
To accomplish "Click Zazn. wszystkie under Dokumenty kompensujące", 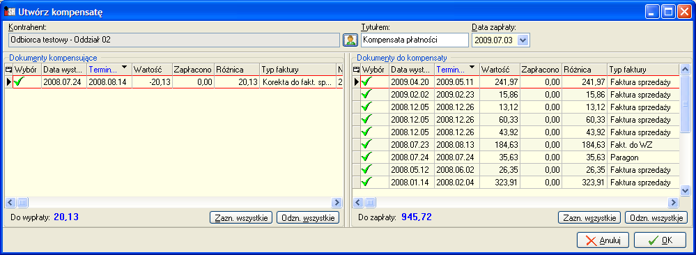I will [x=240, y=218].
